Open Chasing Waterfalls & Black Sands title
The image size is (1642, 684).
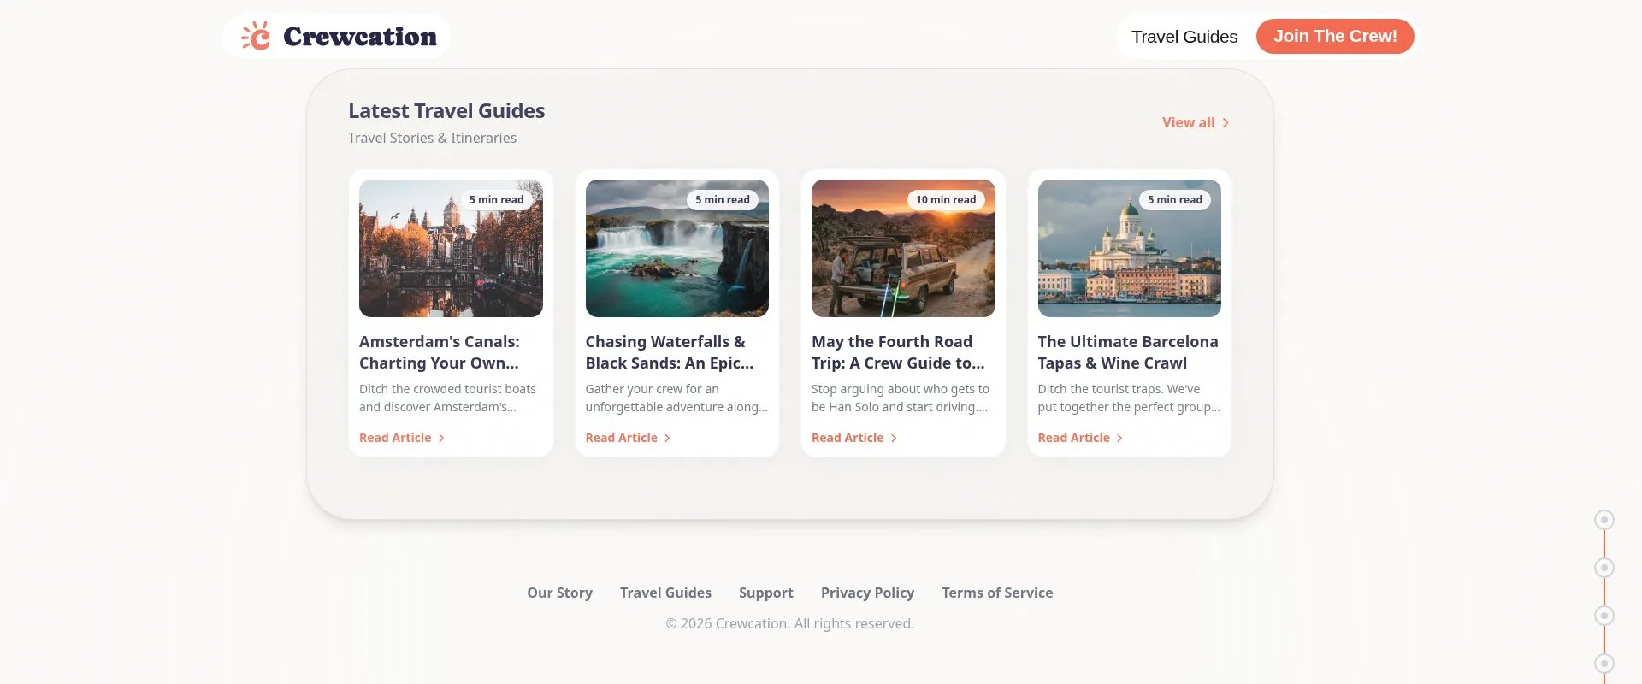670,352
